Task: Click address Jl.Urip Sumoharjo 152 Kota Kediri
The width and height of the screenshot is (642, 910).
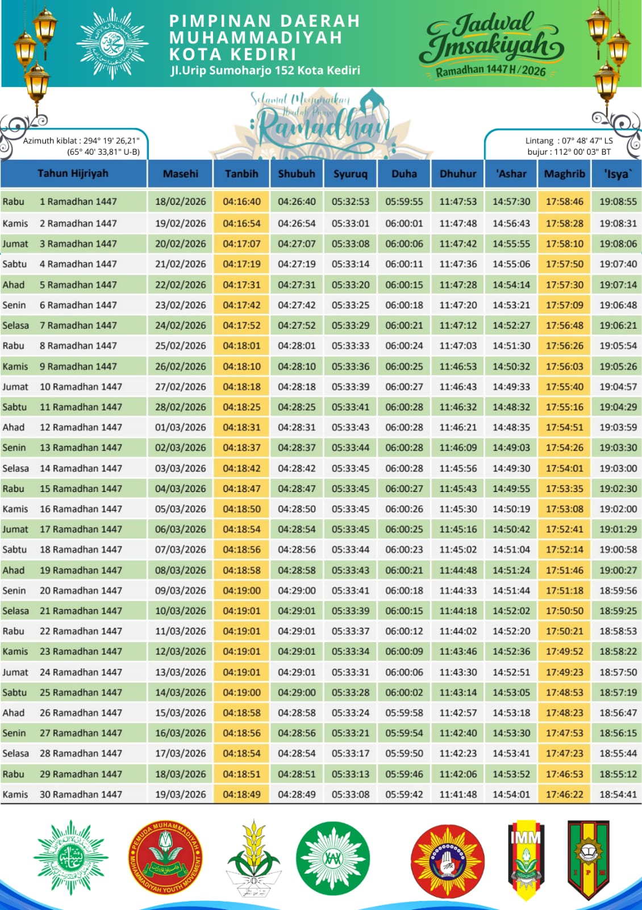Action: coord(265,71)
